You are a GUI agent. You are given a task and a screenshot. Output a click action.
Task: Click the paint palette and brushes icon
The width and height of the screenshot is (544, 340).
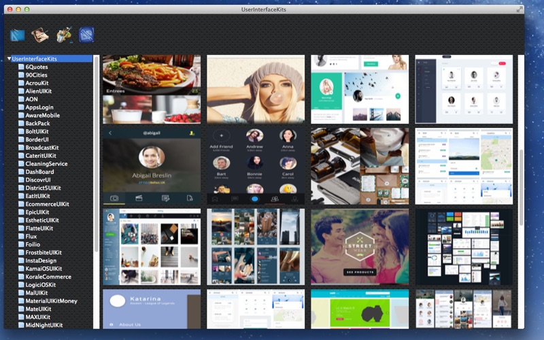click(64, 35)
